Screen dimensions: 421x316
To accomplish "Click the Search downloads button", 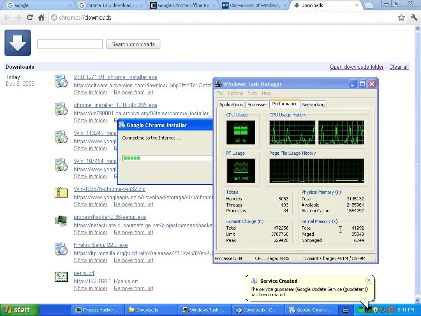I will [x=133, y=44].
